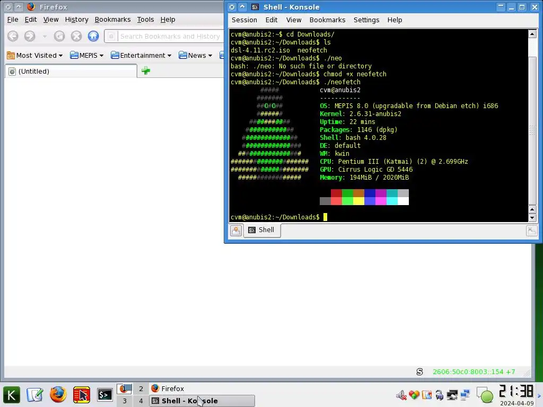This screenshot has height=407, width=543.
Task: Open Konsole Help menu
Action: [x=395, y=20]
